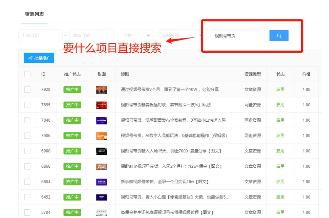The width and height of the screenshot is (329, 218).
Task: Click the cover thumbnail of row 6900
Action: pos(102,151)
